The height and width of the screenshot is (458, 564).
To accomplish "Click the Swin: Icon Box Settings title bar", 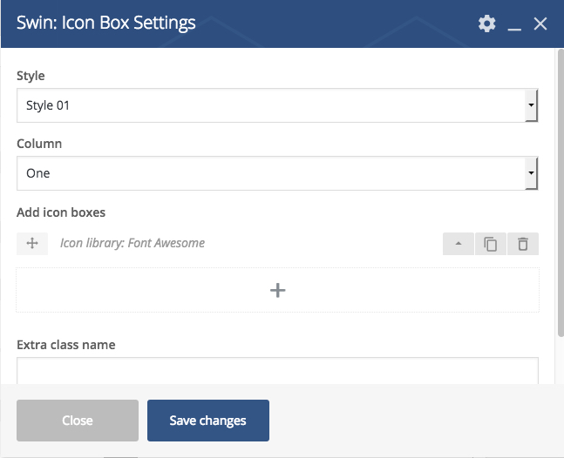I will [106, 23].
